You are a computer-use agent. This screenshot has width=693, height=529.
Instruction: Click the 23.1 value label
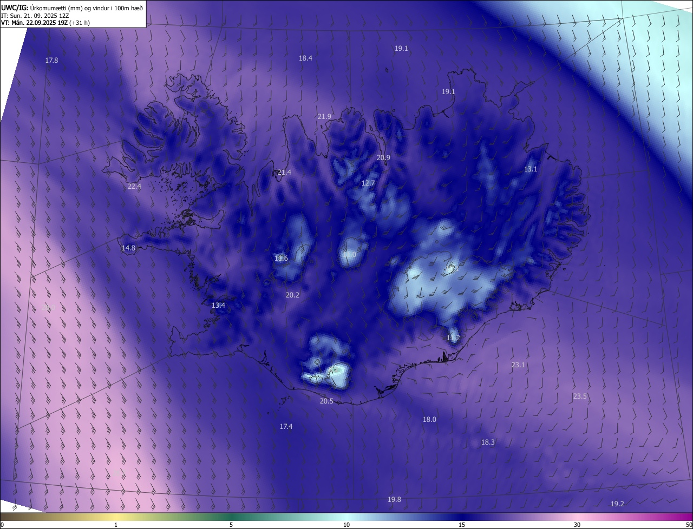pos(518,365)
